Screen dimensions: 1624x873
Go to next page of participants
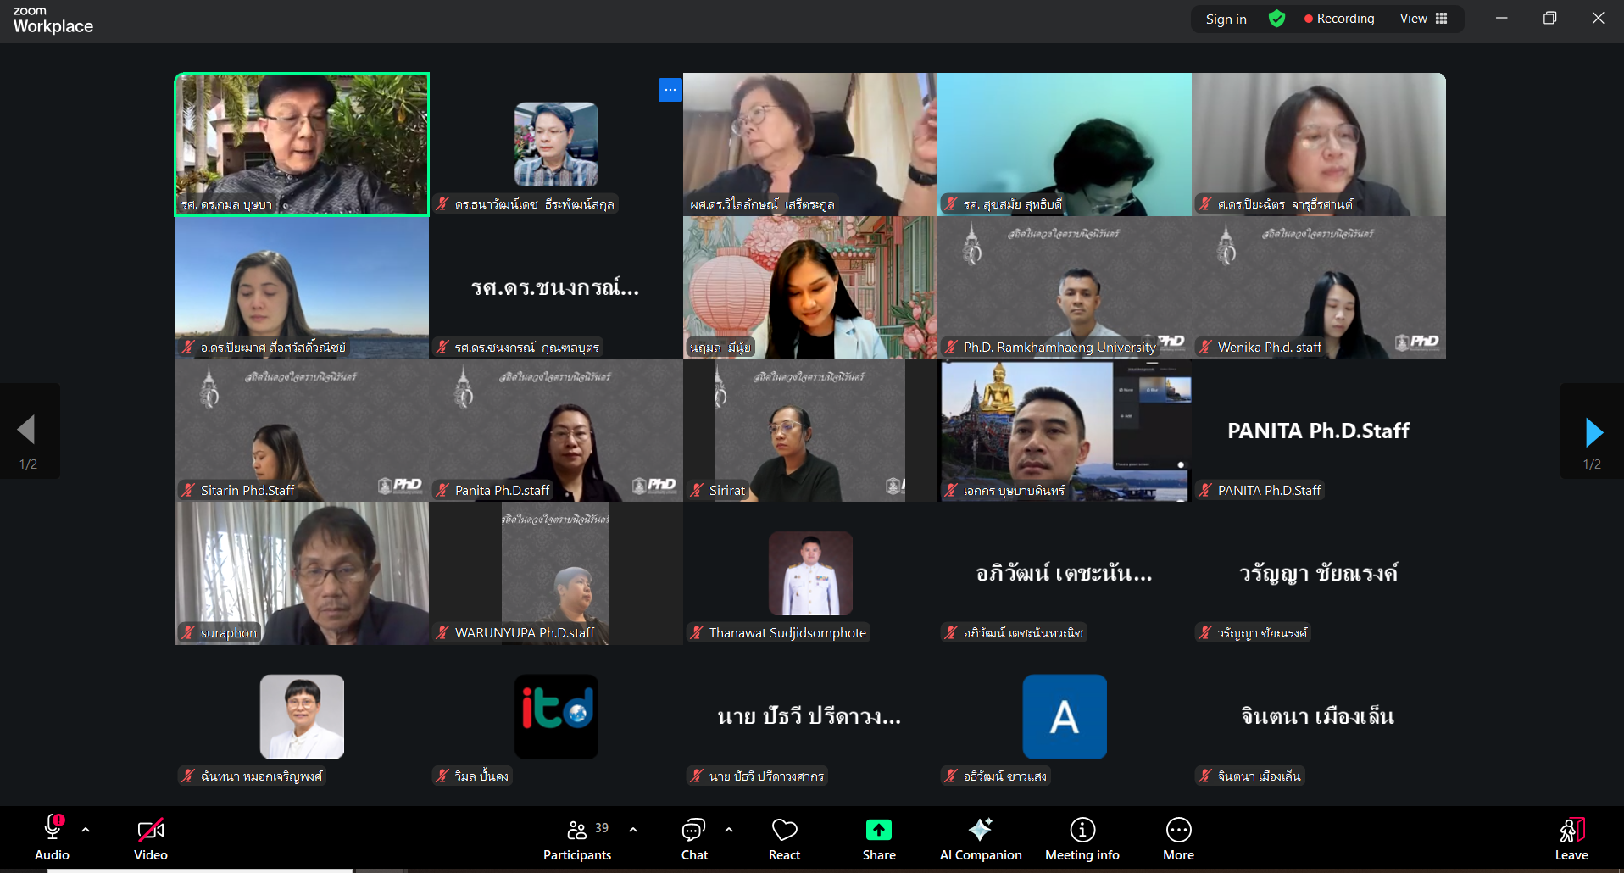click(1593, 432)
